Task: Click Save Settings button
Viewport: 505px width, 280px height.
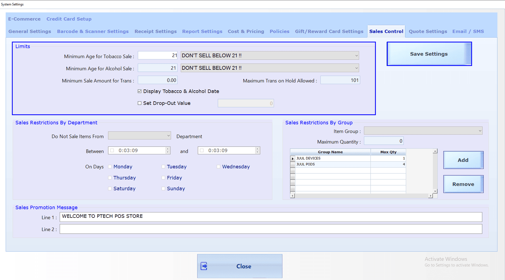Action: [429, 54]
